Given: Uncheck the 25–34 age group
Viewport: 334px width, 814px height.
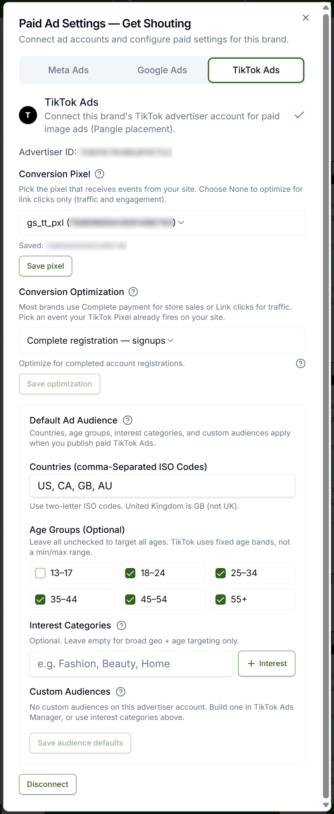Looking at the screenshot, I should [221, 573].
